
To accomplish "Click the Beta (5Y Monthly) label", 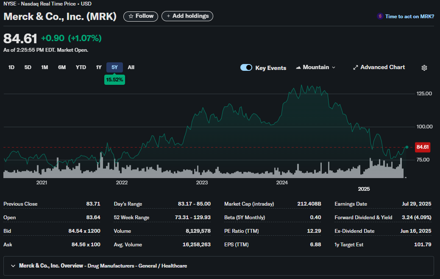I will coord(245,218).
